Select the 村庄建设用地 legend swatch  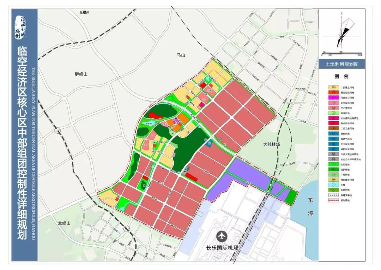(x=333, y=180)
